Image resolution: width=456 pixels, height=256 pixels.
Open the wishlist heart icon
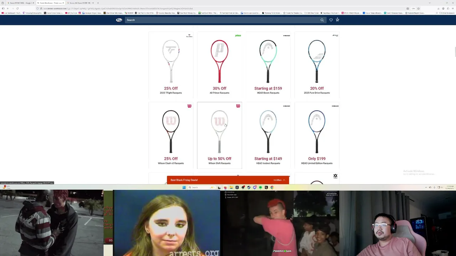331,20
